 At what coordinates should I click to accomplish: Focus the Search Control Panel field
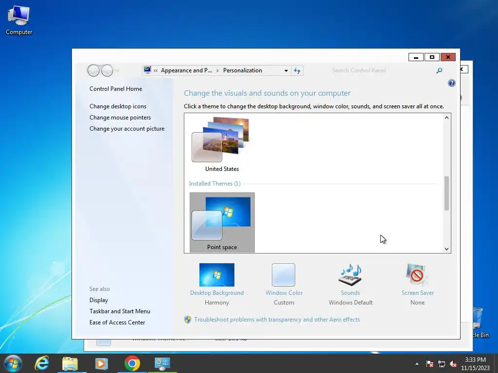(381, 70)
